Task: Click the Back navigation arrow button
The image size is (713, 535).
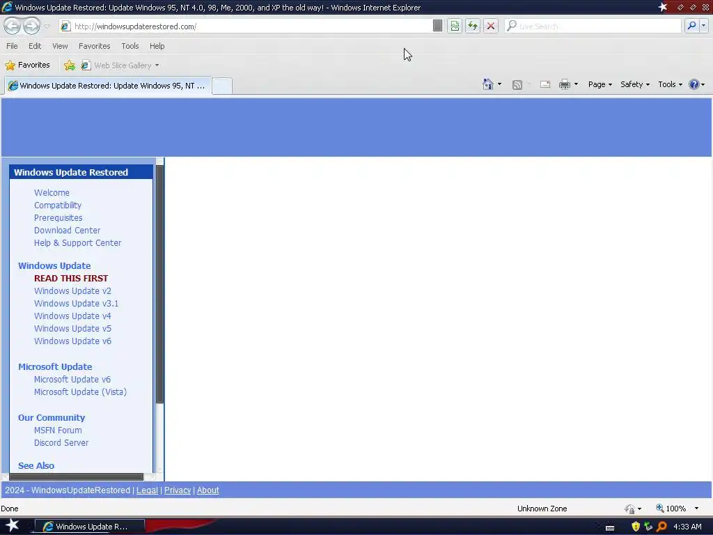Action: [x=13, y=26]
